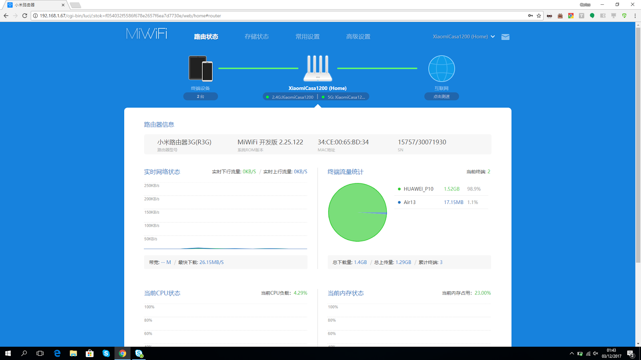Show hidden tray icons with the chevron
The image size is (641, 360).
point(572,354)
